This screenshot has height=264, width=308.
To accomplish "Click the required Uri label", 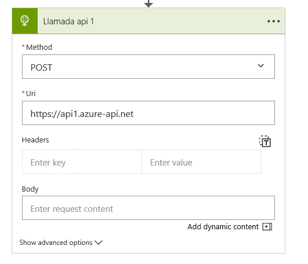I will click(x=29, y=94).
